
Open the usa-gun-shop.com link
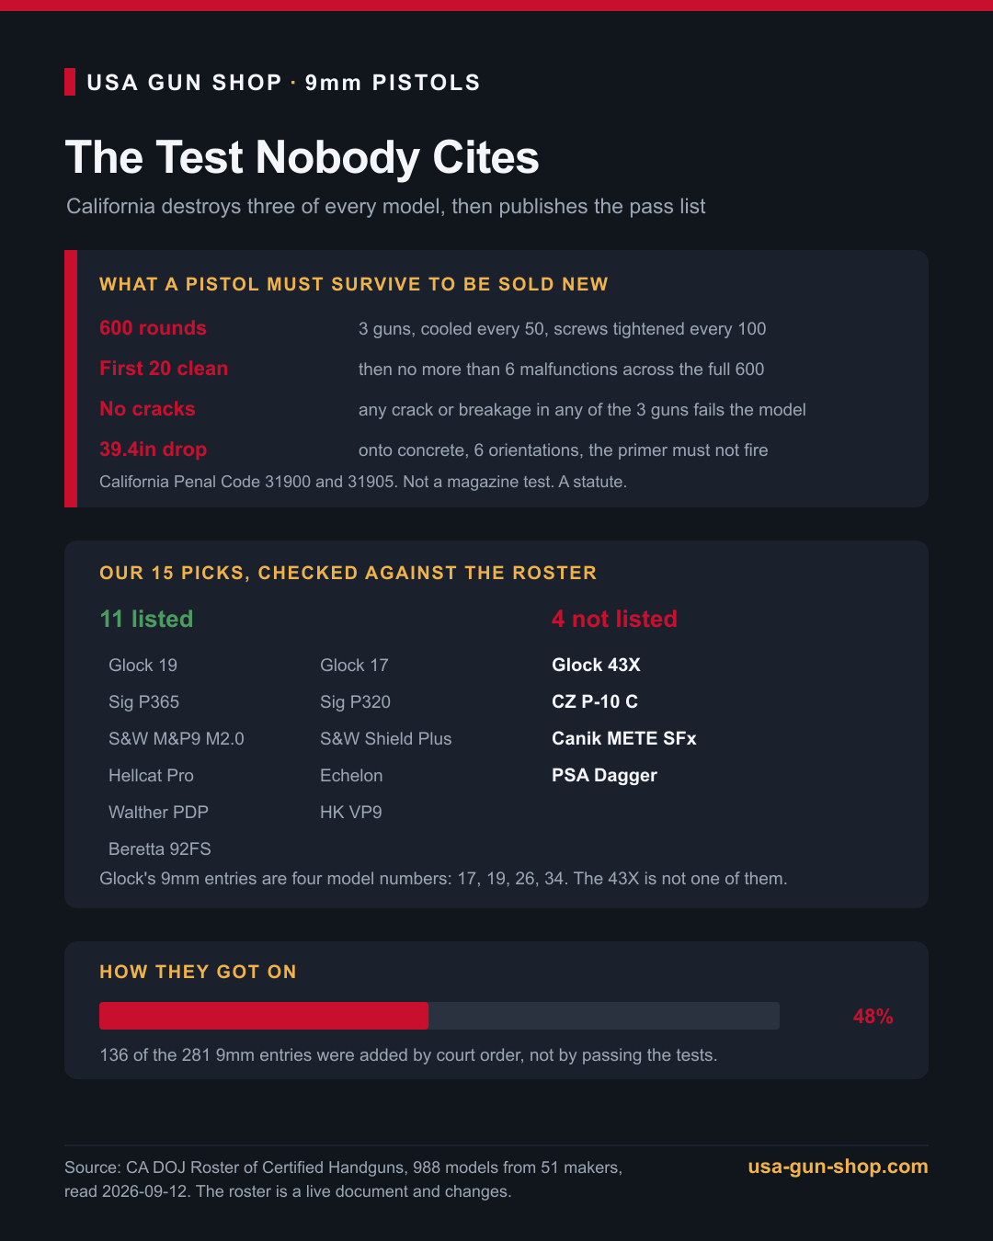838,1167
